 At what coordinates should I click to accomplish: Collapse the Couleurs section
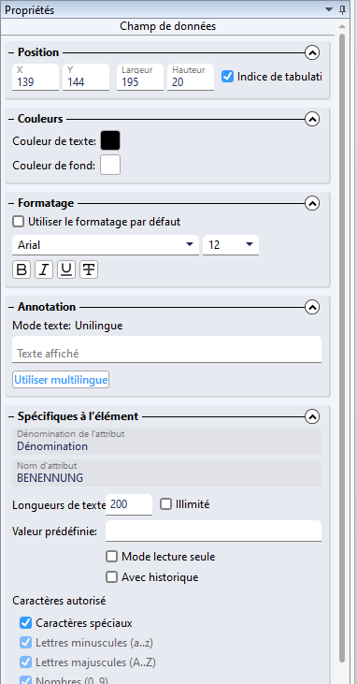pyautogui.click(x=312, y=119)
